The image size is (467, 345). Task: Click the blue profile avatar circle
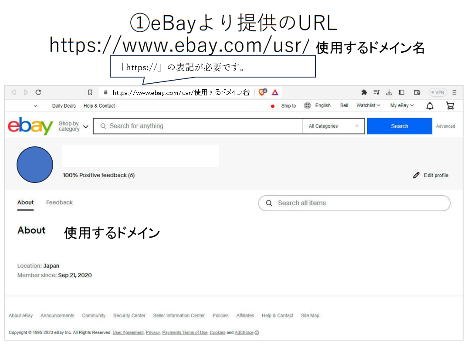click(x=35, y=165)
